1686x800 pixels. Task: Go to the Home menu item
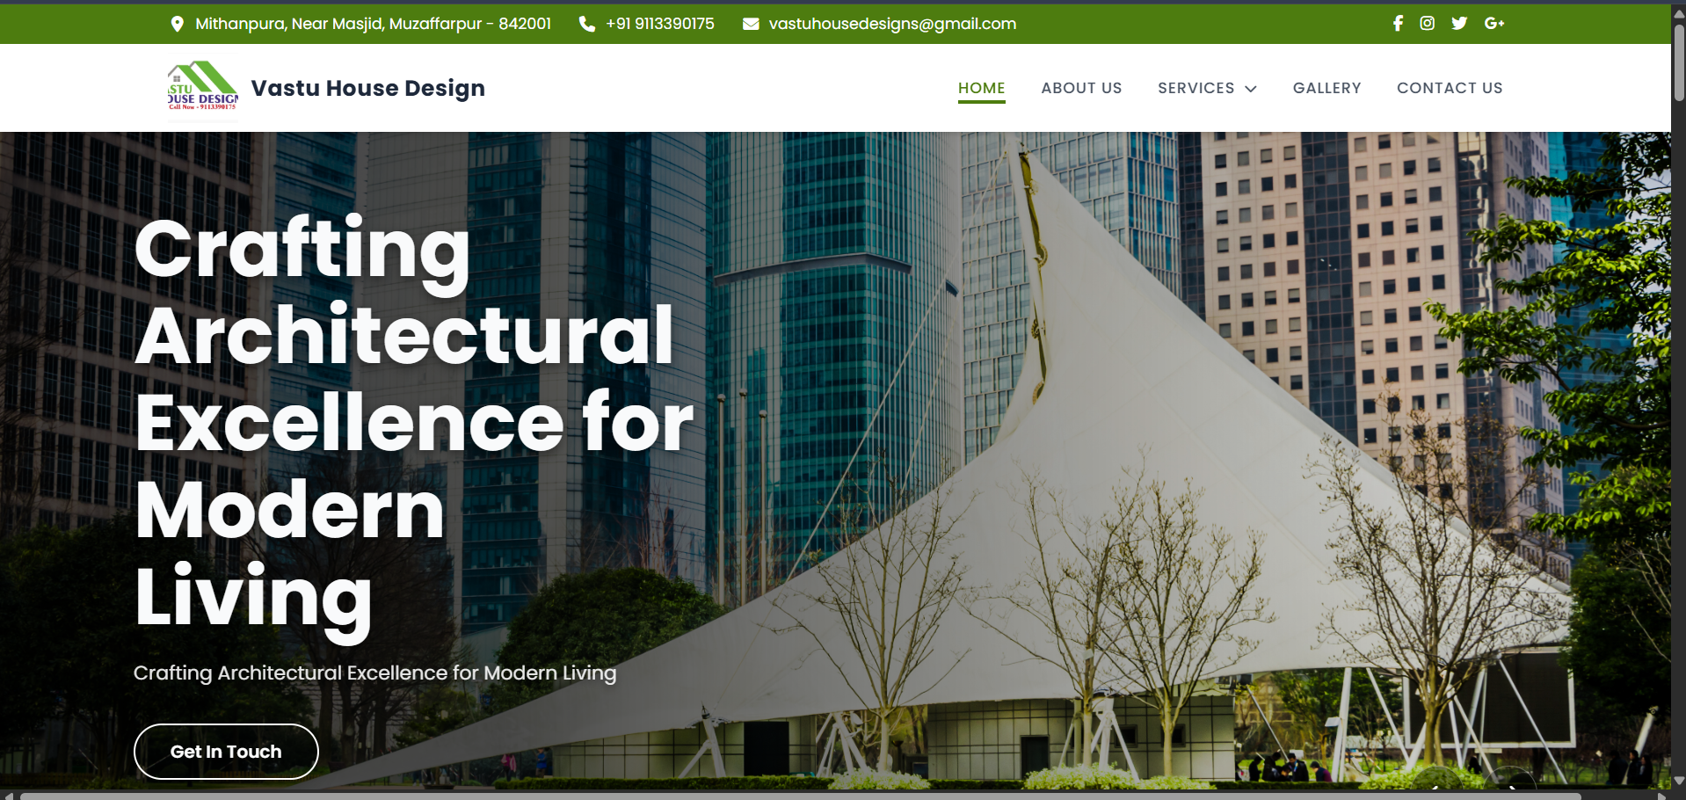(981, 88)
